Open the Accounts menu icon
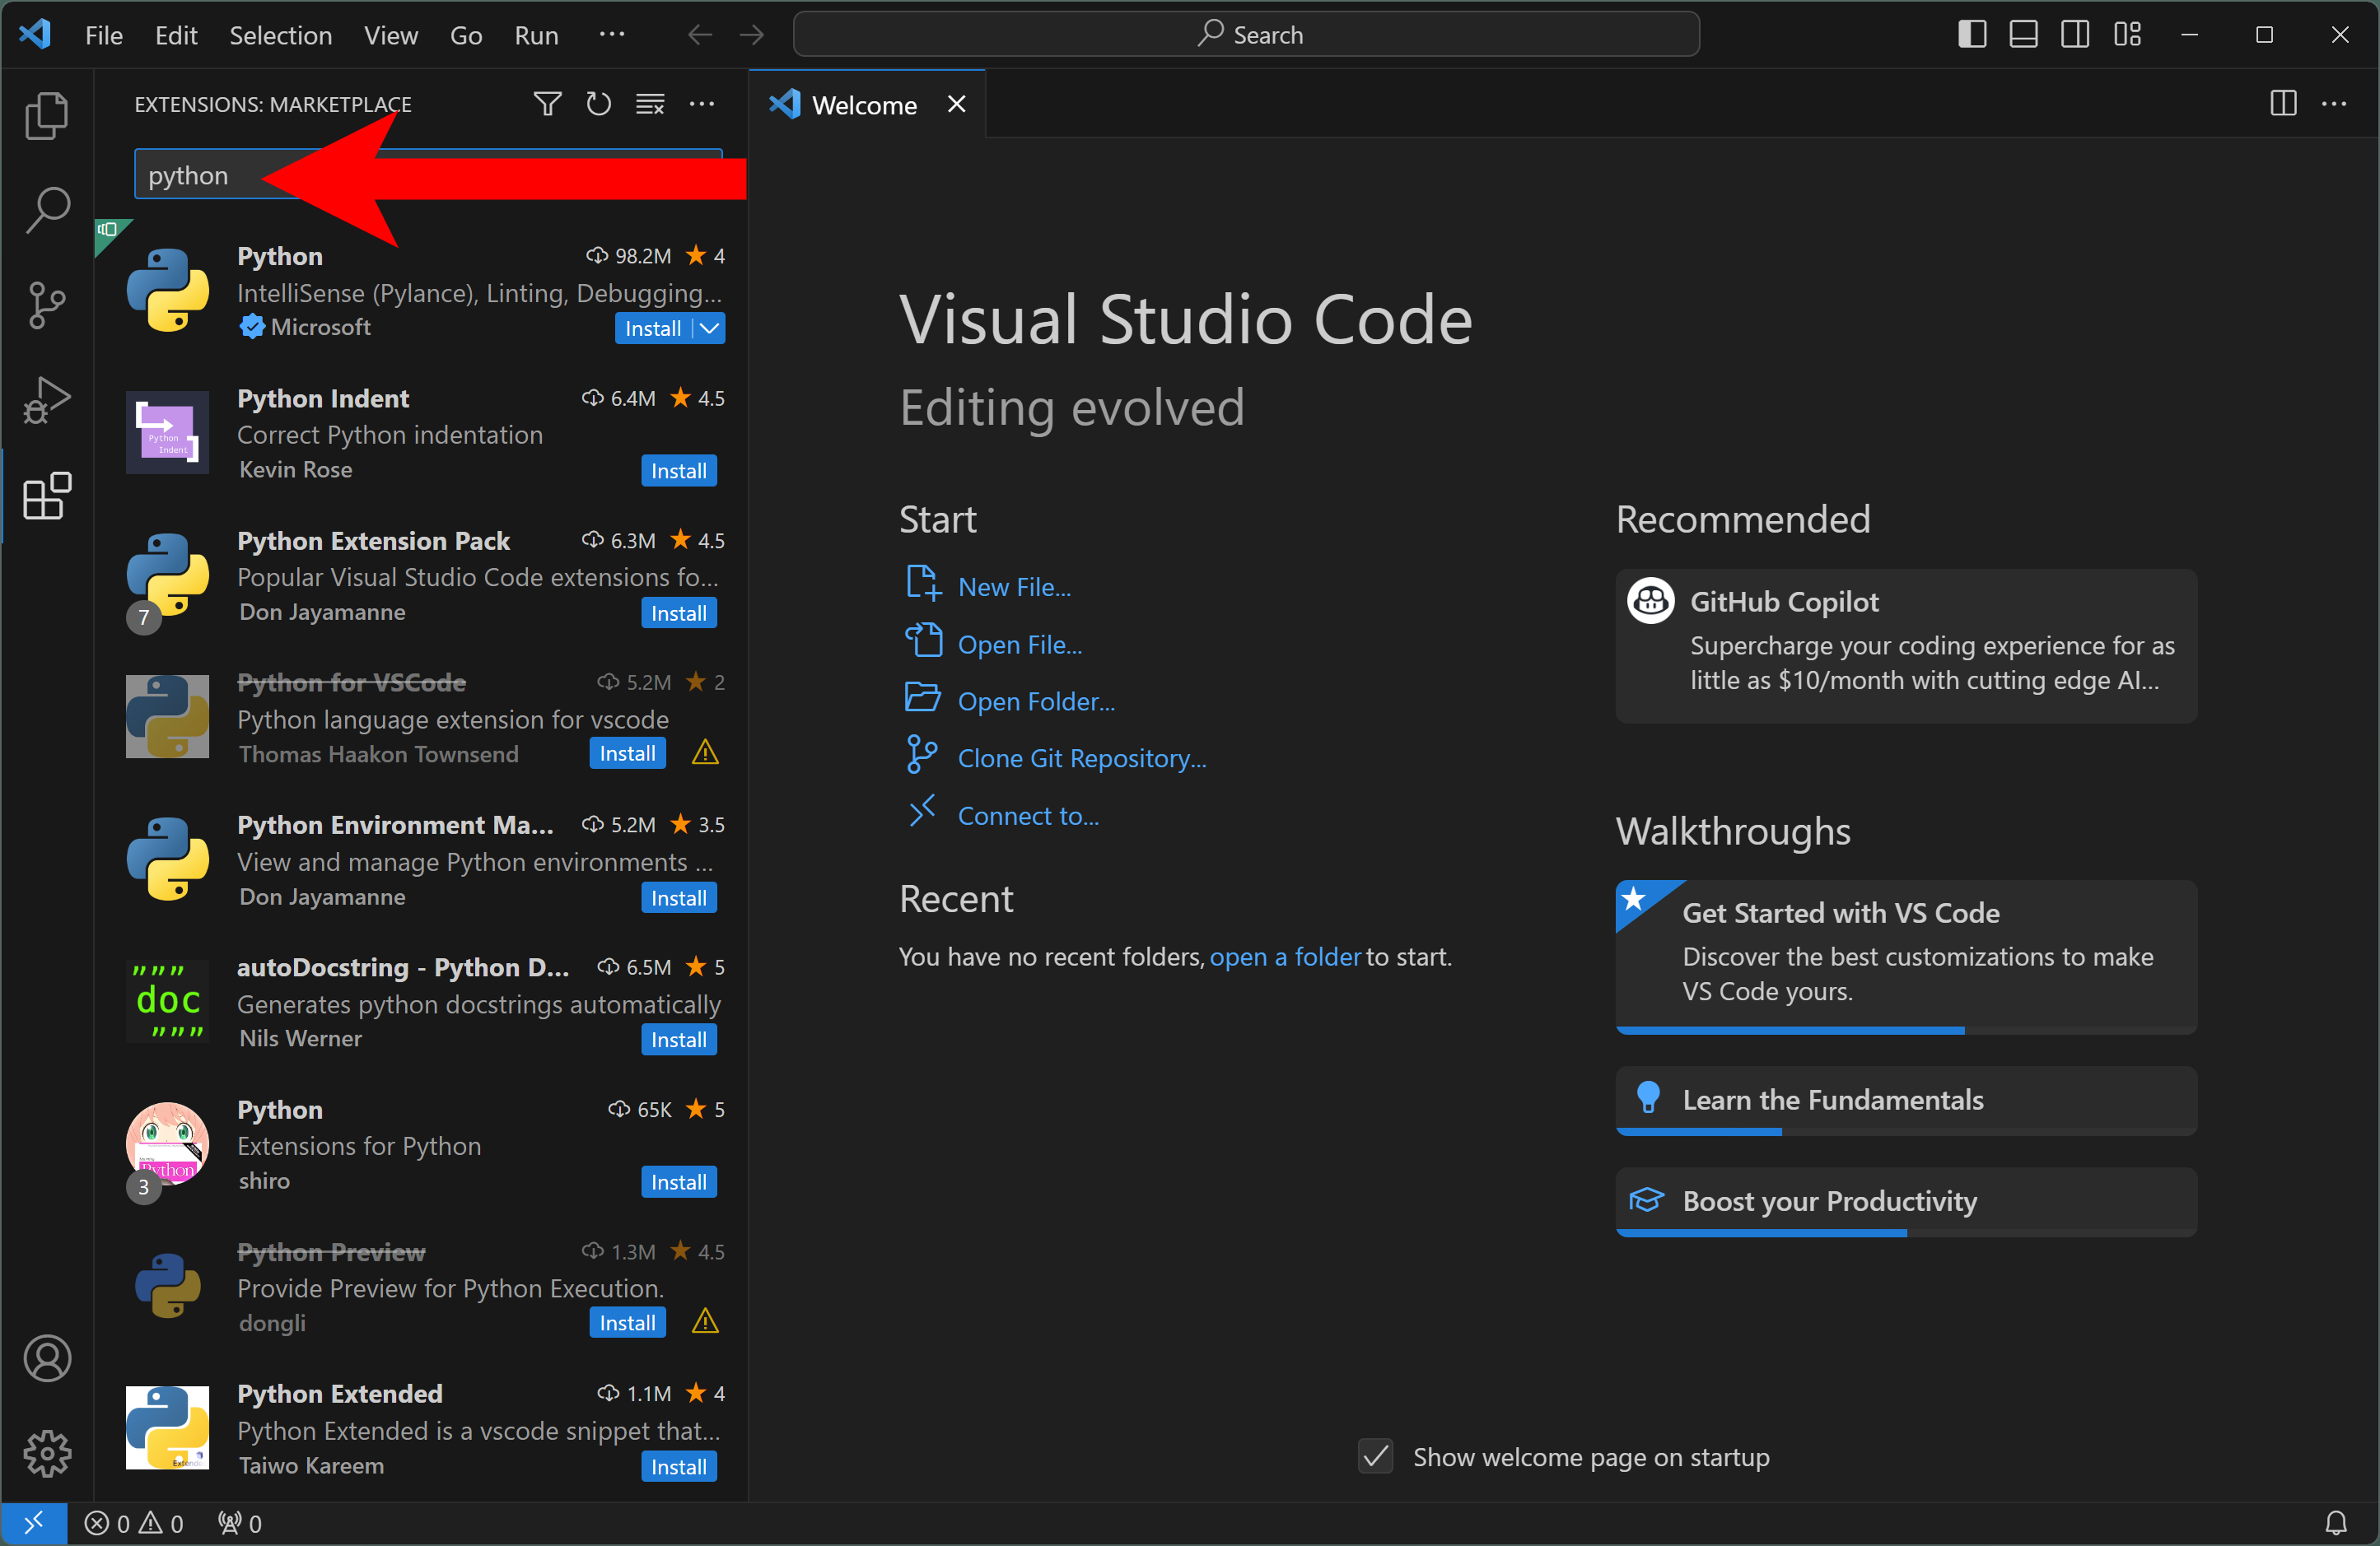2380x1546 pixels. (47, 1358)
